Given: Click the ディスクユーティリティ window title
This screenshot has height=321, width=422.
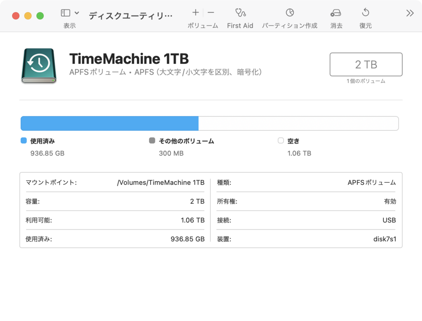Looking at the screenshot, I should click(131, 16).
